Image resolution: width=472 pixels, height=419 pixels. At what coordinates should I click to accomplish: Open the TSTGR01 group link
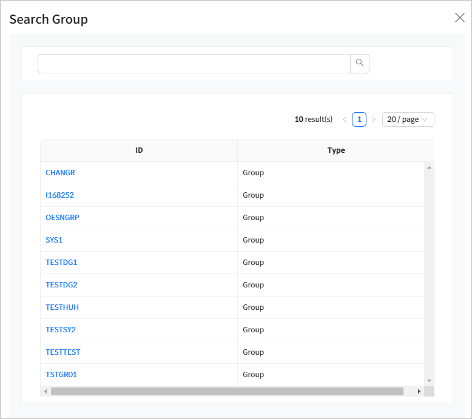[x=61, y=375]
